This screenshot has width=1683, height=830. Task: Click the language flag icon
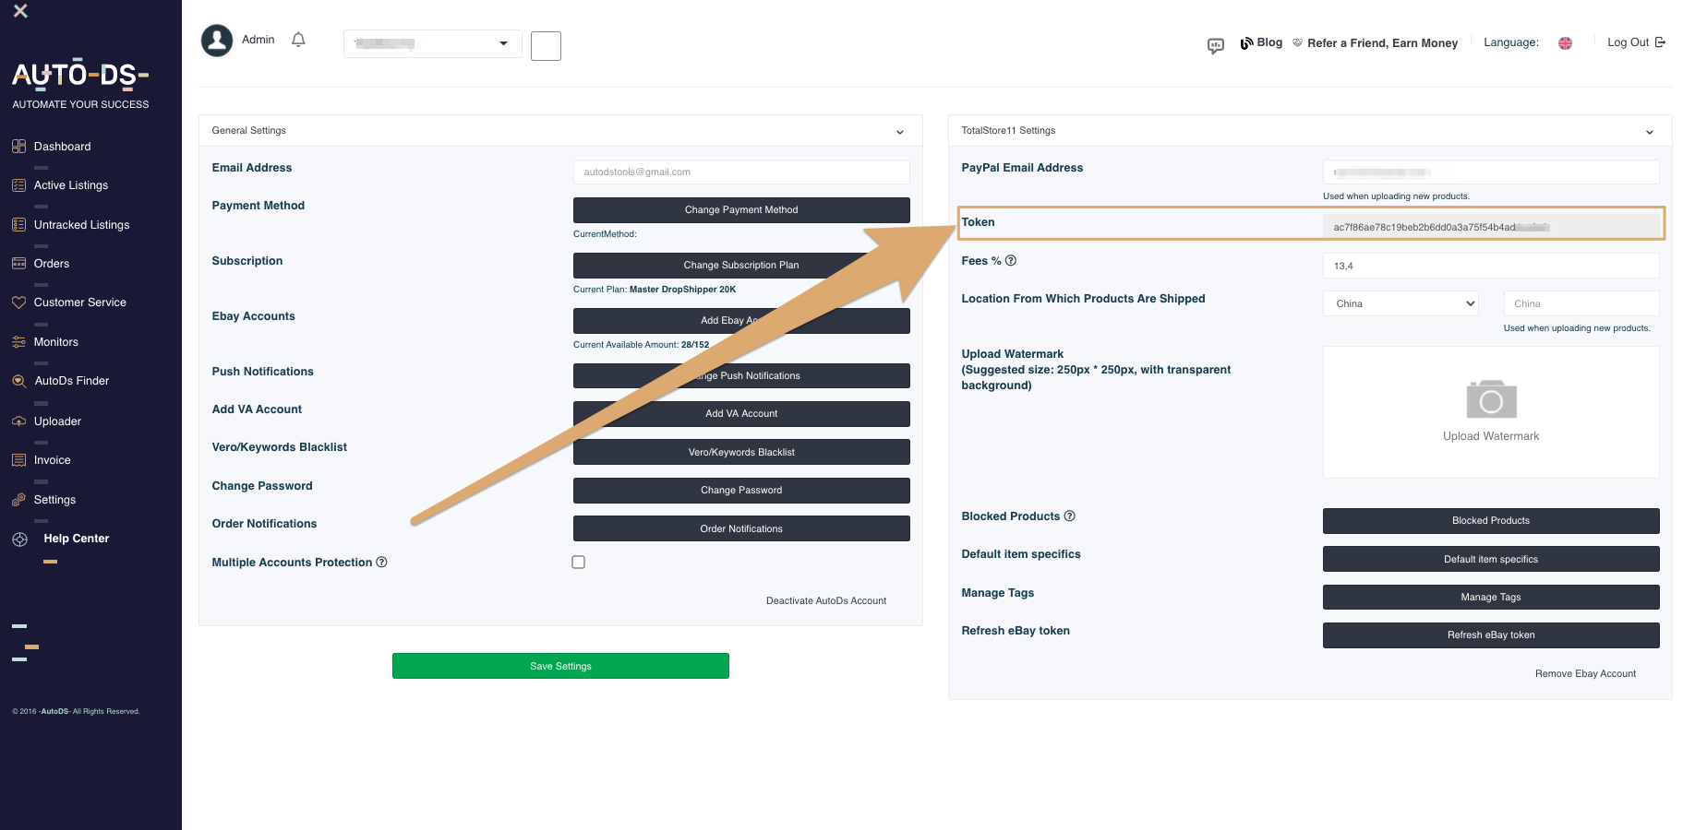1565,43
